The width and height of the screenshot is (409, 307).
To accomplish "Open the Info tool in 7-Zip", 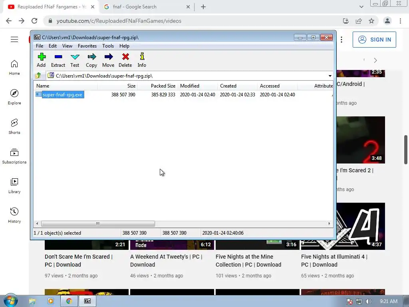I will point(142,60).
